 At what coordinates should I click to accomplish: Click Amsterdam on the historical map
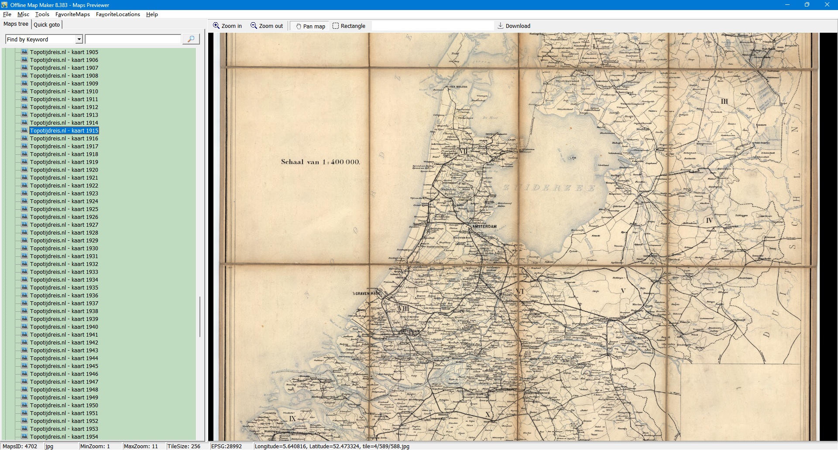click(484, 227)
